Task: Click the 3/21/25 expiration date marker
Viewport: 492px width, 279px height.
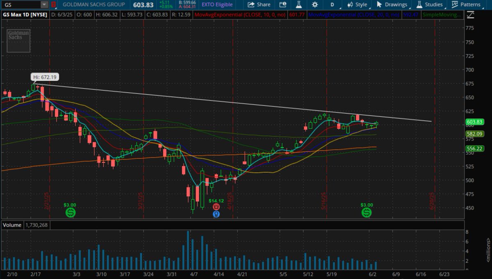Action: click(x=141, y=201)
